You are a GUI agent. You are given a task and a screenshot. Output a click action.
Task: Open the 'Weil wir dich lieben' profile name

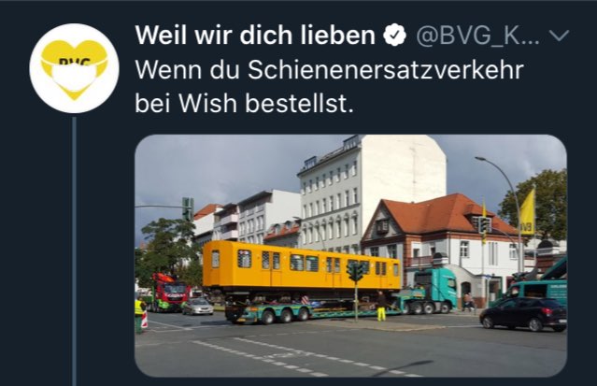255,36
